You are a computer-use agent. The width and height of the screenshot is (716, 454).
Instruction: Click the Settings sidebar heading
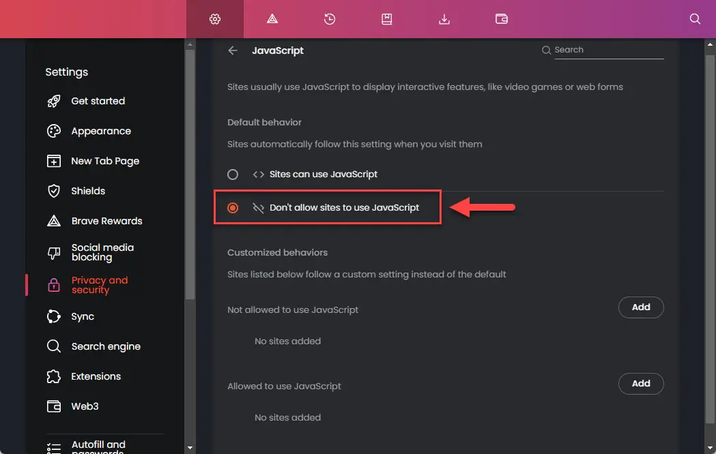(x=67, y=72)
